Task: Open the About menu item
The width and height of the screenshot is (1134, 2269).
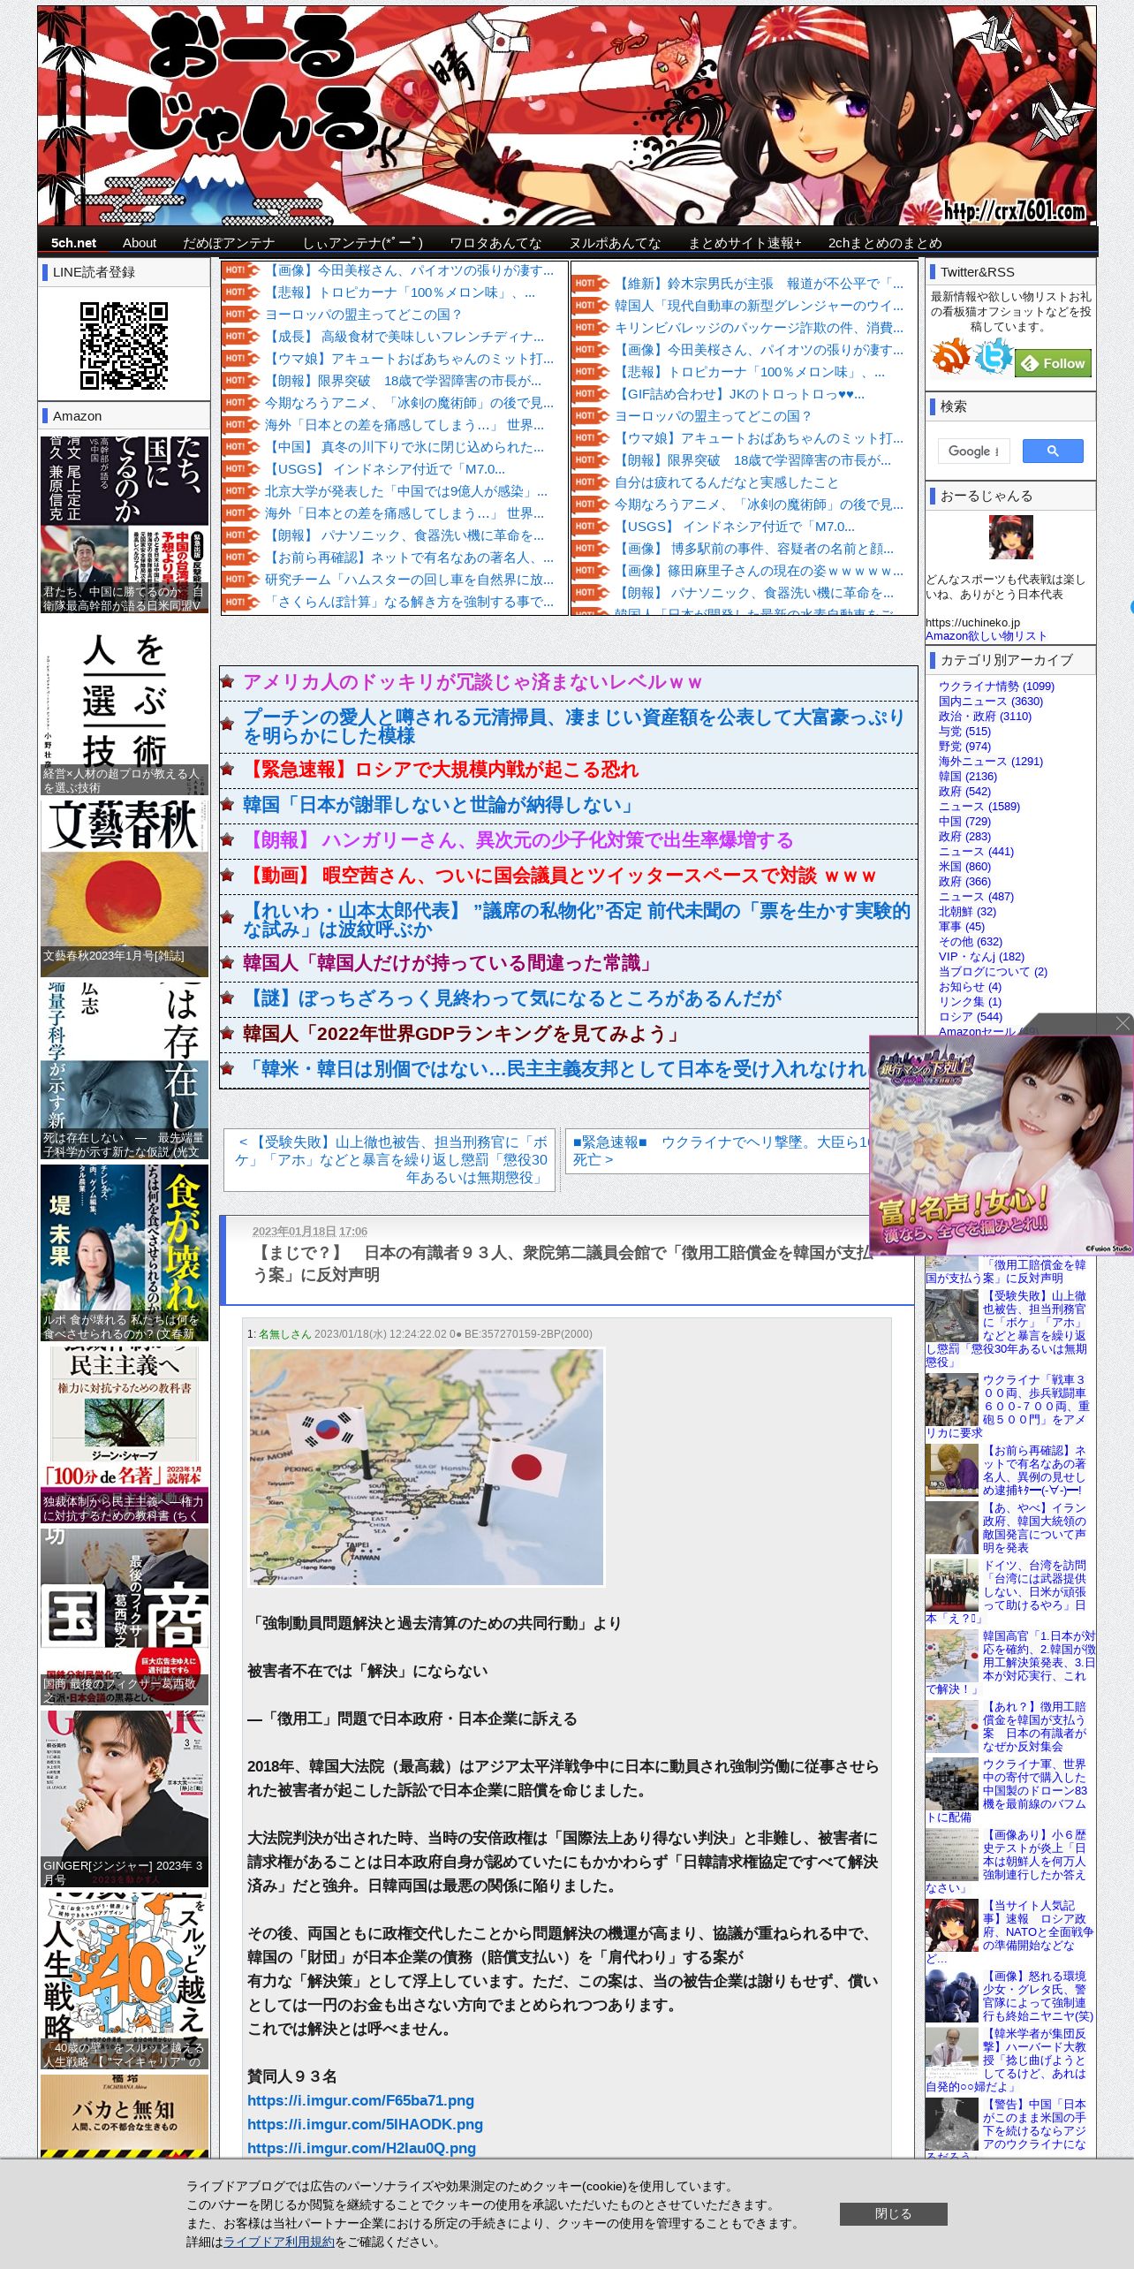Action: 140,242
